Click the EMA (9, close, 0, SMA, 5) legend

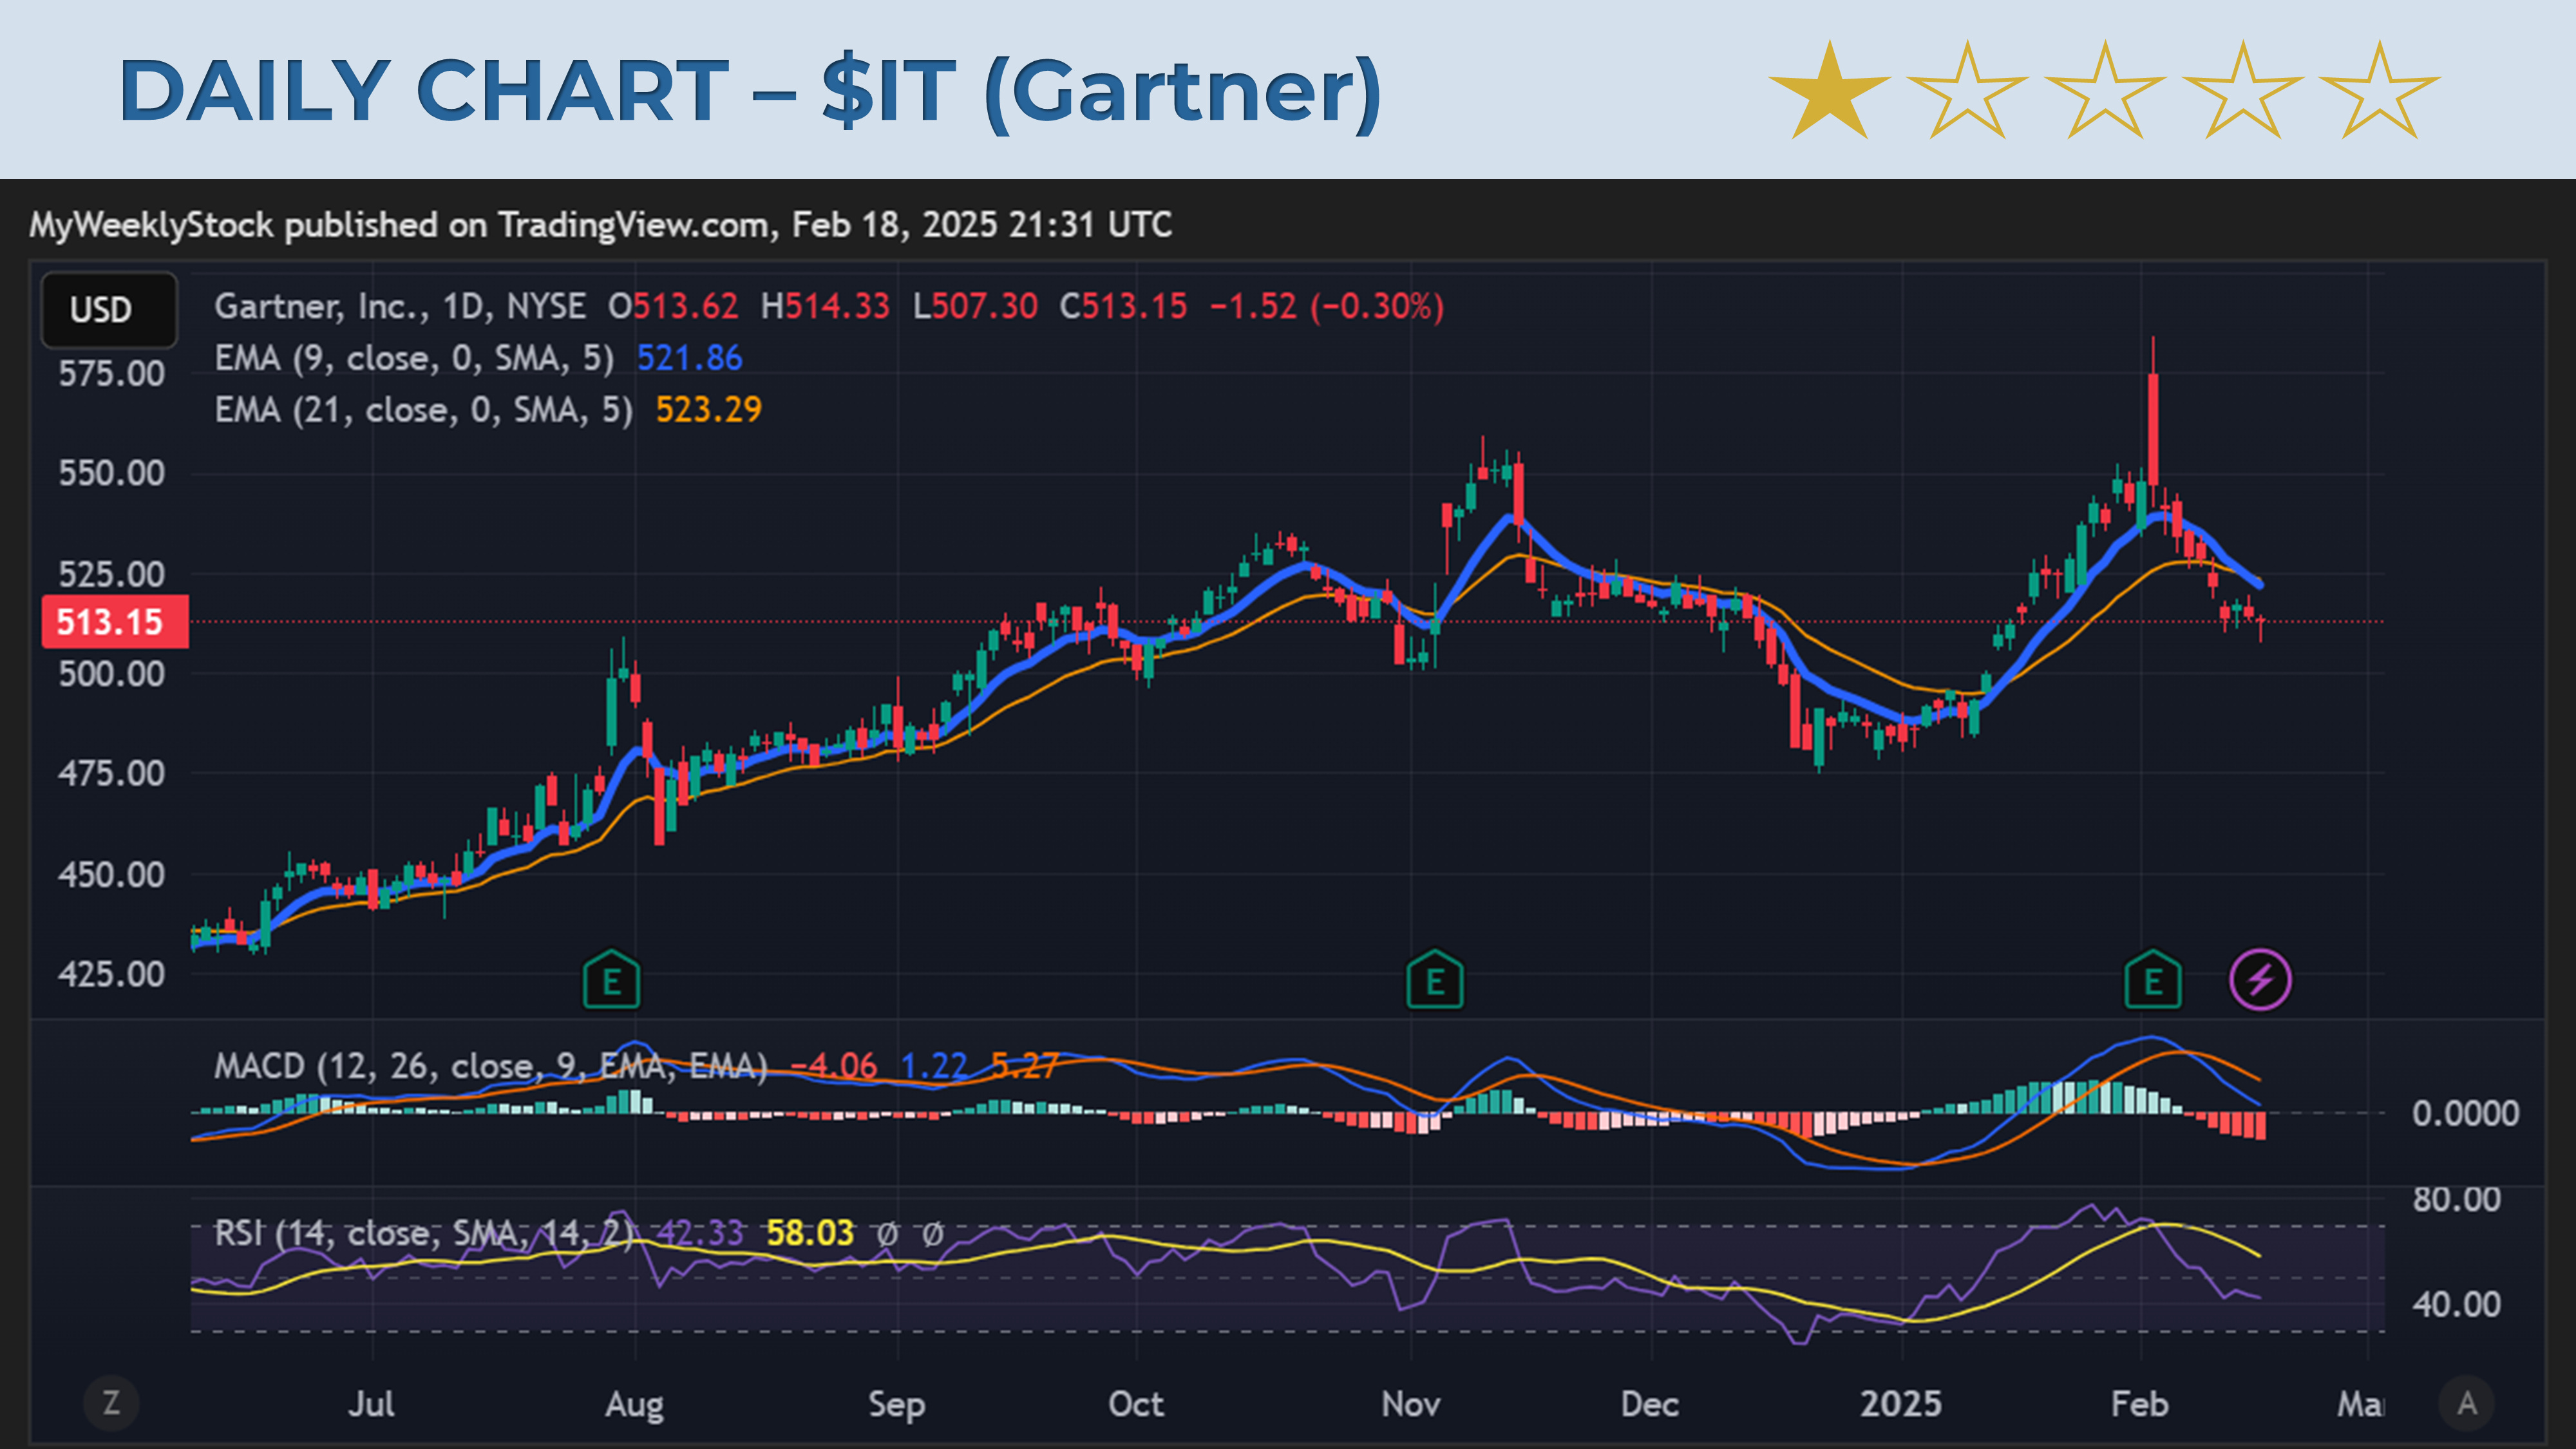414,358
